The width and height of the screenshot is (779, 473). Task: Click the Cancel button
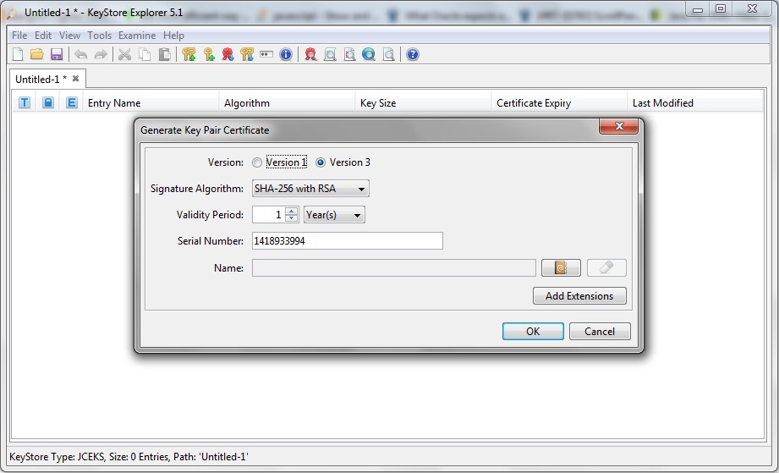(600, 332)
